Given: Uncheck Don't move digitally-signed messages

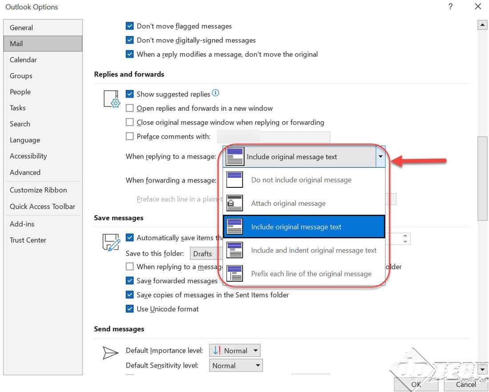Looking at the screenshot, I should [130, 40].
